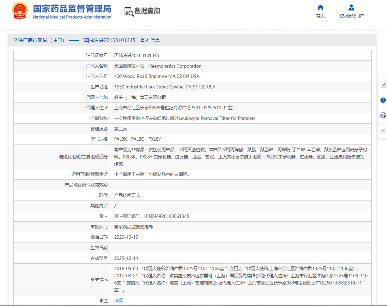Open the 数据查询 search icon
Image resolution: width=387 pixels, height=306 pixels.
pyautogui.click(x=129, y=12)
